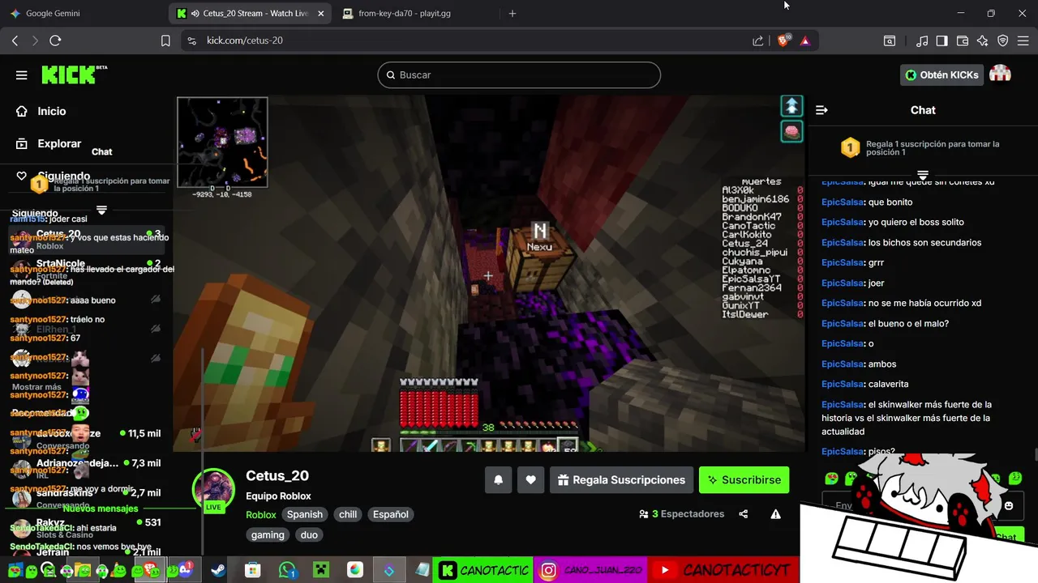The height and width of the screenshot is (583, 1038).
Task: Open Microsoft Store from the taskbar
Action: [x=253, y=570]
